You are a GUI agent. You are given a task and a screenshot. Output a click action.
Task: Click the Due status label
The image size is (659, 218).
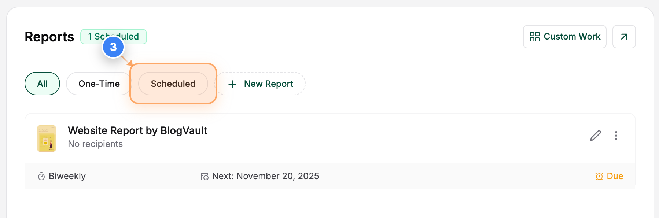tap(615, 176)
